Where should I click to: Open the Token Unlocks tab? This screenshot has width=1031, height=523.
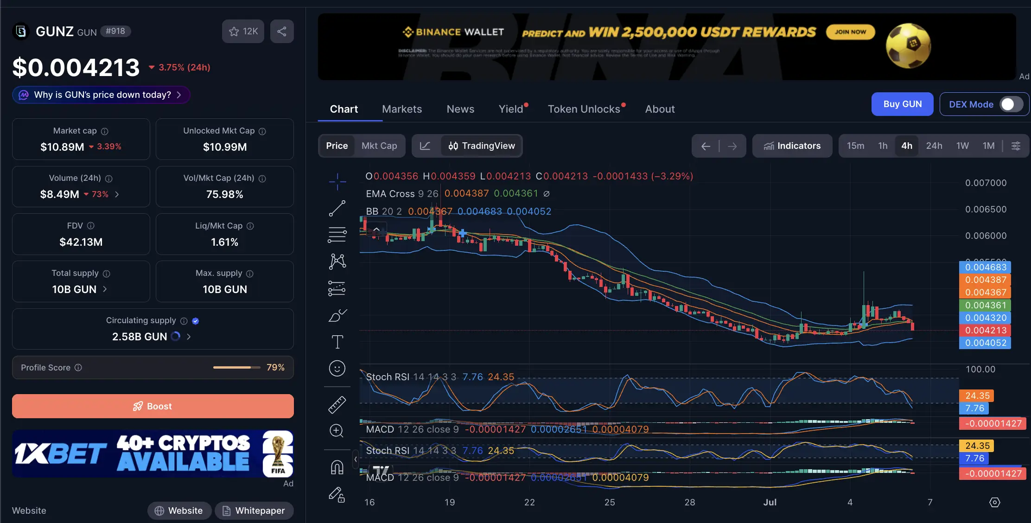tap(585, 109)
